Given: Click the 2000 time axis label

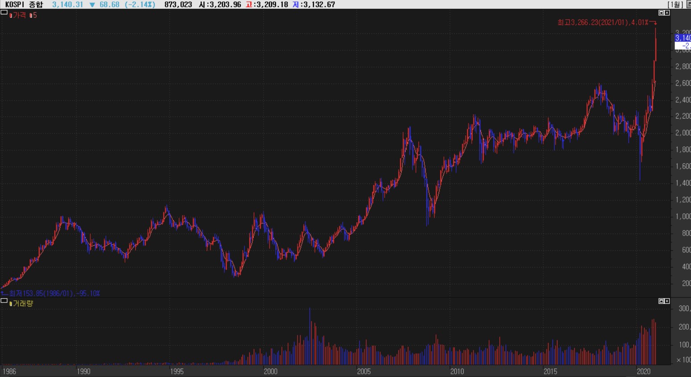Looking at the screenshot, I should tap(270, 371).
